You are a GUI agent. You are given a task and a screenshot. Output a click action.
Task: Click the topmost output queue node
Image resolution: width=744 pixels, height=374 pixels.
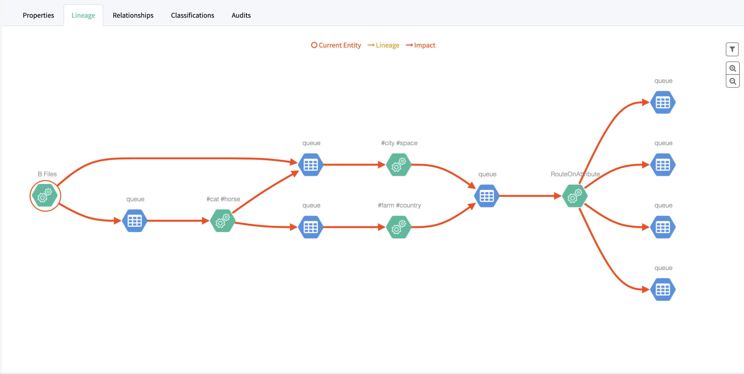(x=663, y=103)
